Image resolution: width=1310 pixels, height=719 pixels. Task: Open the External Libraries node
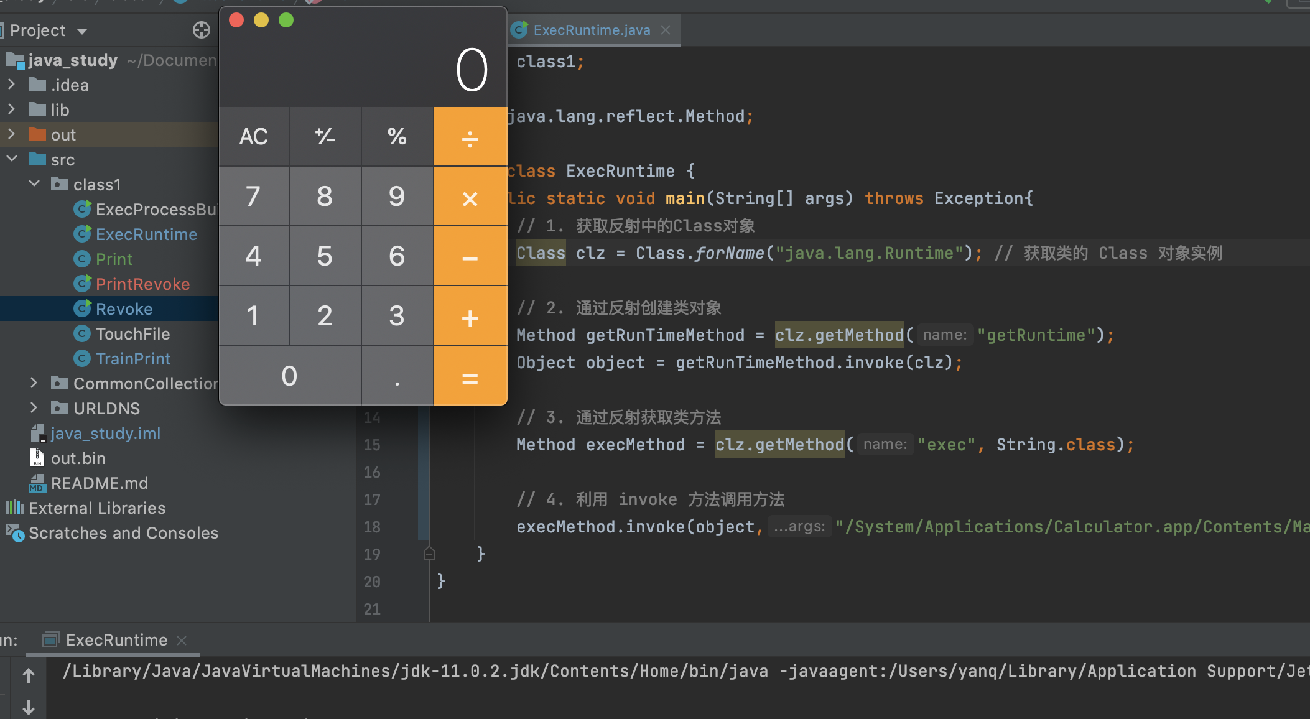96,508
